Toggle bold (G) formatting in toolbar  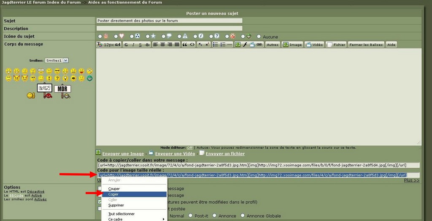point(126,45)
